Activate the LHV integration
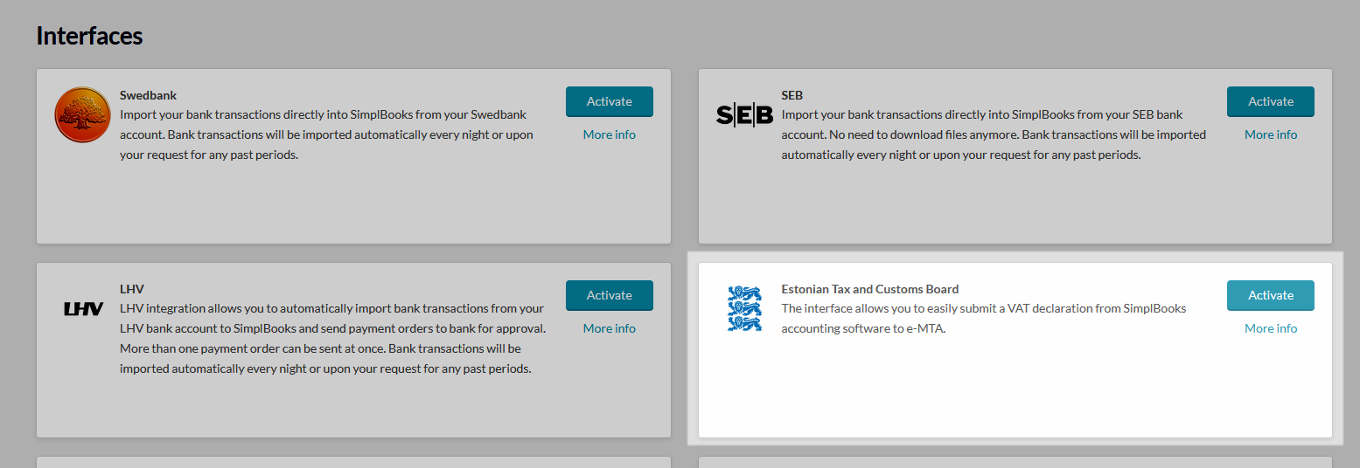 pos(610,295)
